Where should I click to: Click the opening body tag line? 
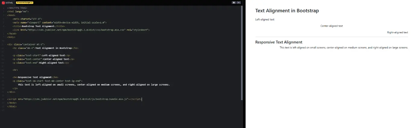click(x=11, y=37)
